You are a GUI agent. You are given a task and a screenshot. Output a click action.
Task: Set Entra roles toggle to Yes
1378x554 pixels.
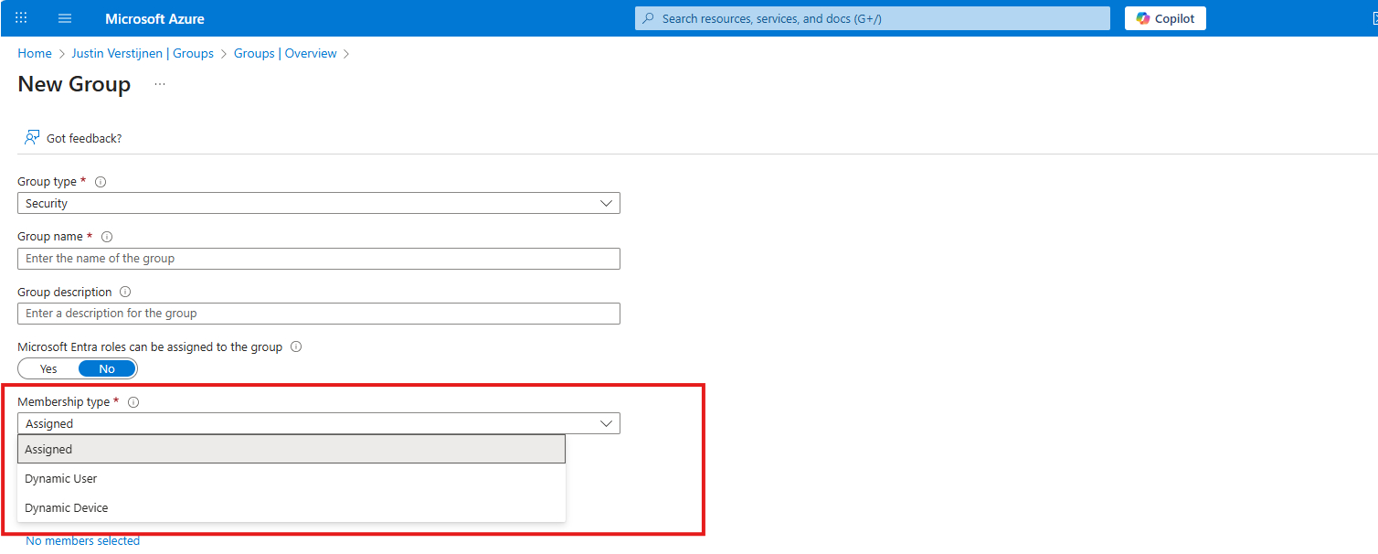click(48, 369)
